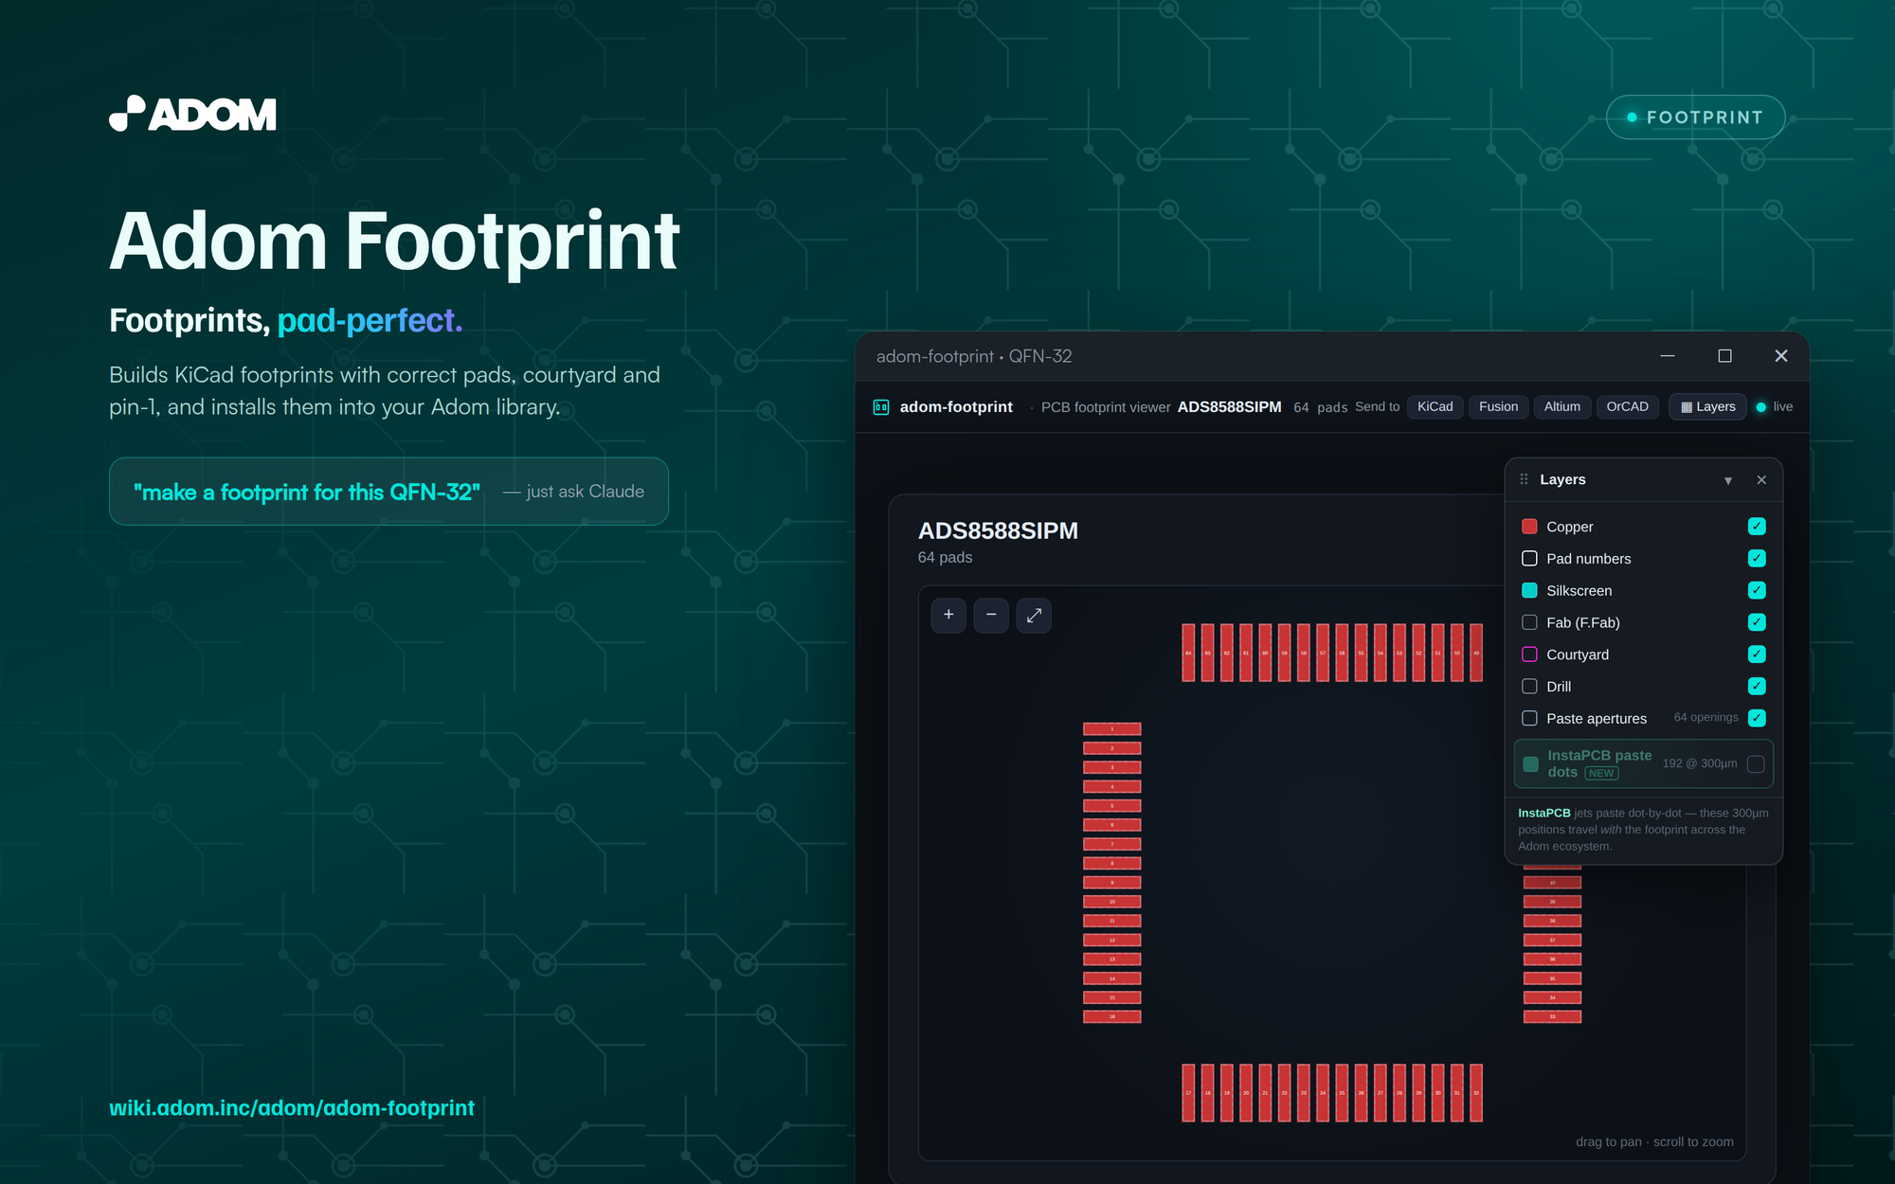Click the magenta Courtyard color swatch
1895x1184 pixels.
(1529, 655)
